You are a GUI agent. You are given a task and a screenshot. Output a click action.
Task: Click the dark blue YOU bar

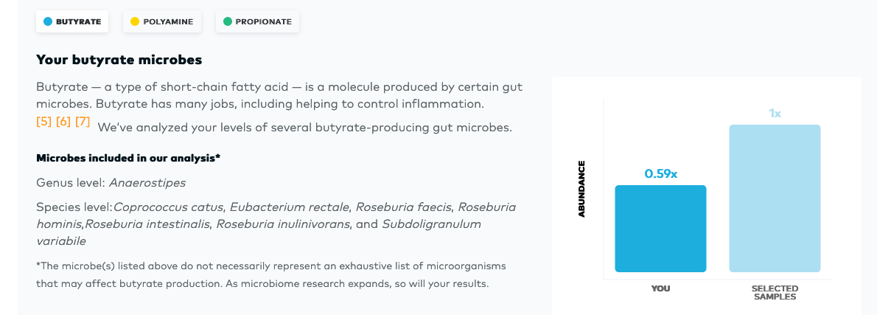660,229
